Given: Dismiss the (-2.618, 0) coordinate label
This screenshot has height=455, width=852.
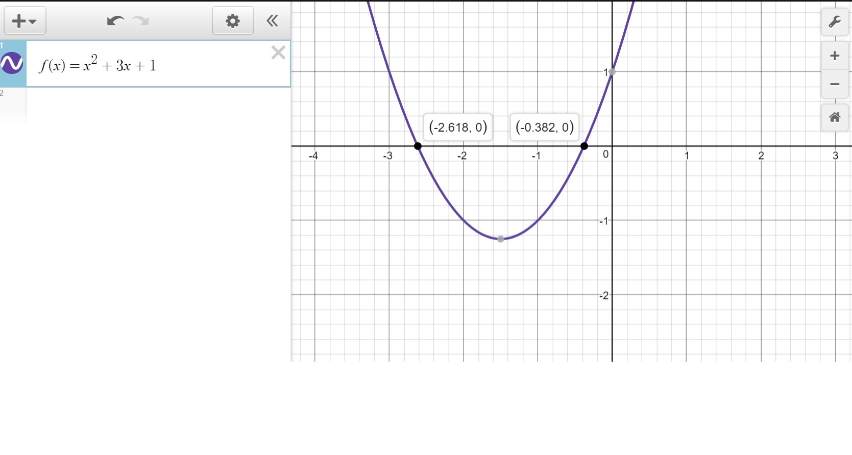Looking at the screenshot, I should [x=458, y=127].
